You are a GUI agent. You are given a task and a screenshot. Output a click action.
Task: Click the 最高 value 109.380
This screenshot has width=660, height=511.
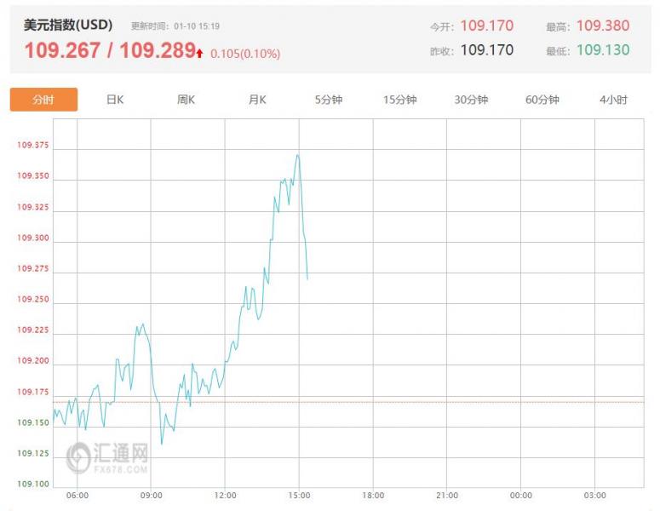coord(603,26)
